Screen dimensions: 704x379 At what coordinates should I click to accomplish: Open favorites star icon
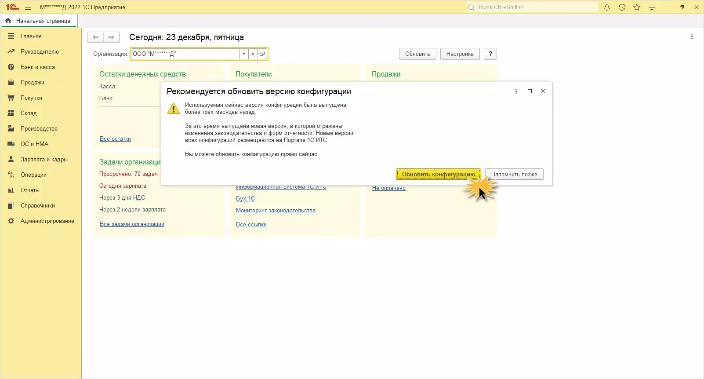[x=637, y=7]
